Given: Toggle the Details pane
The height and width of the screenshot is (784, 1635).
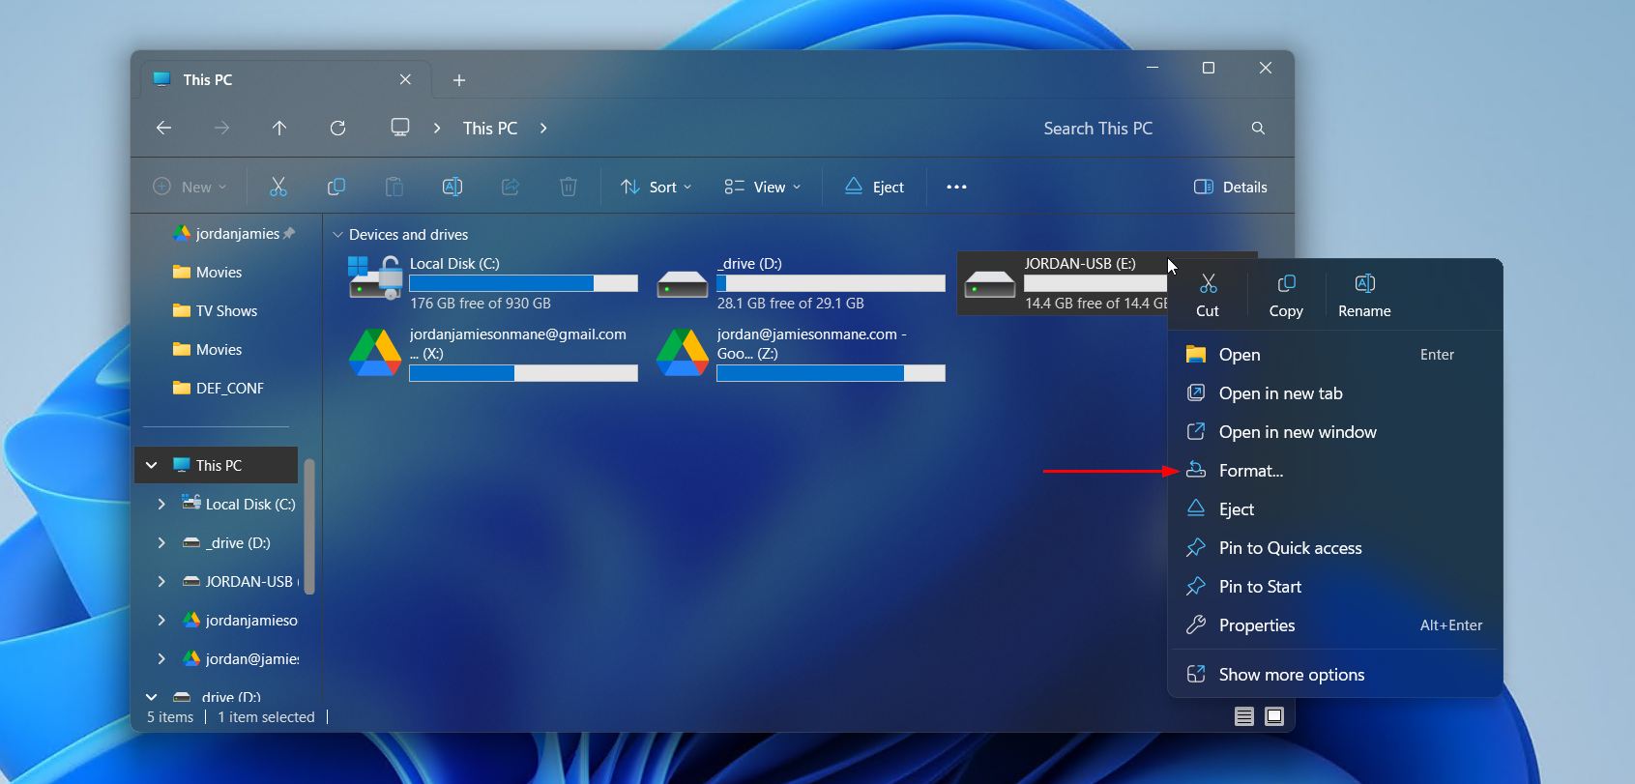Looking at the screenshot, I should pos(1231,187).
